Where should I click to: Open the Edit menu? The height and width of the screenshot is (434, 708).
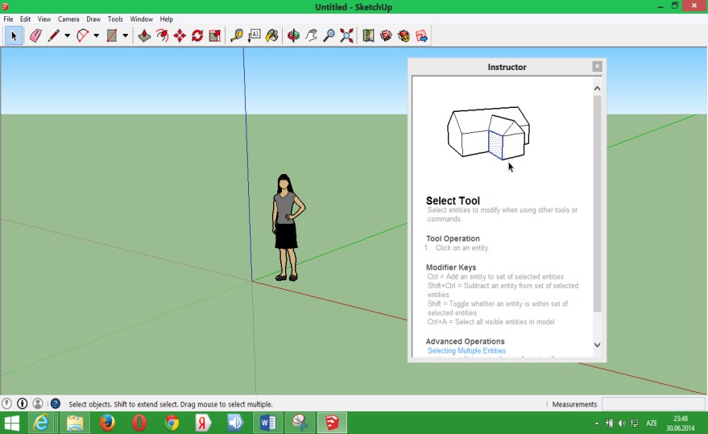[25, 19]
